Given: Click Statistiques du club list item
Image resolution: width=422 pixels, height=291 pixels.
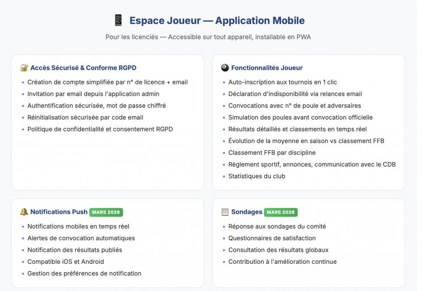Looking at the screenshot, I should 256,176.
